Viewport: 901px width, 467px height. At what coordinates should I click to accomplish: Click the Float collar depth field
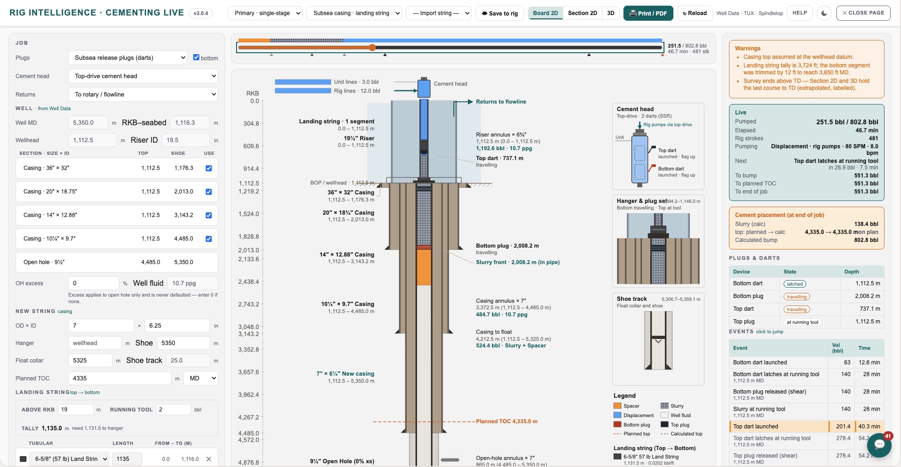90,361
